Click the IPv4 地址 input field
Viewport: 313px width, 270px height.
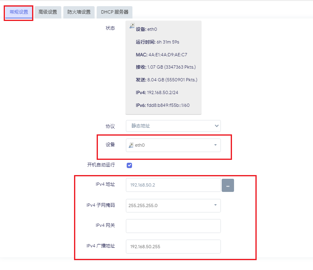[173, 185]
